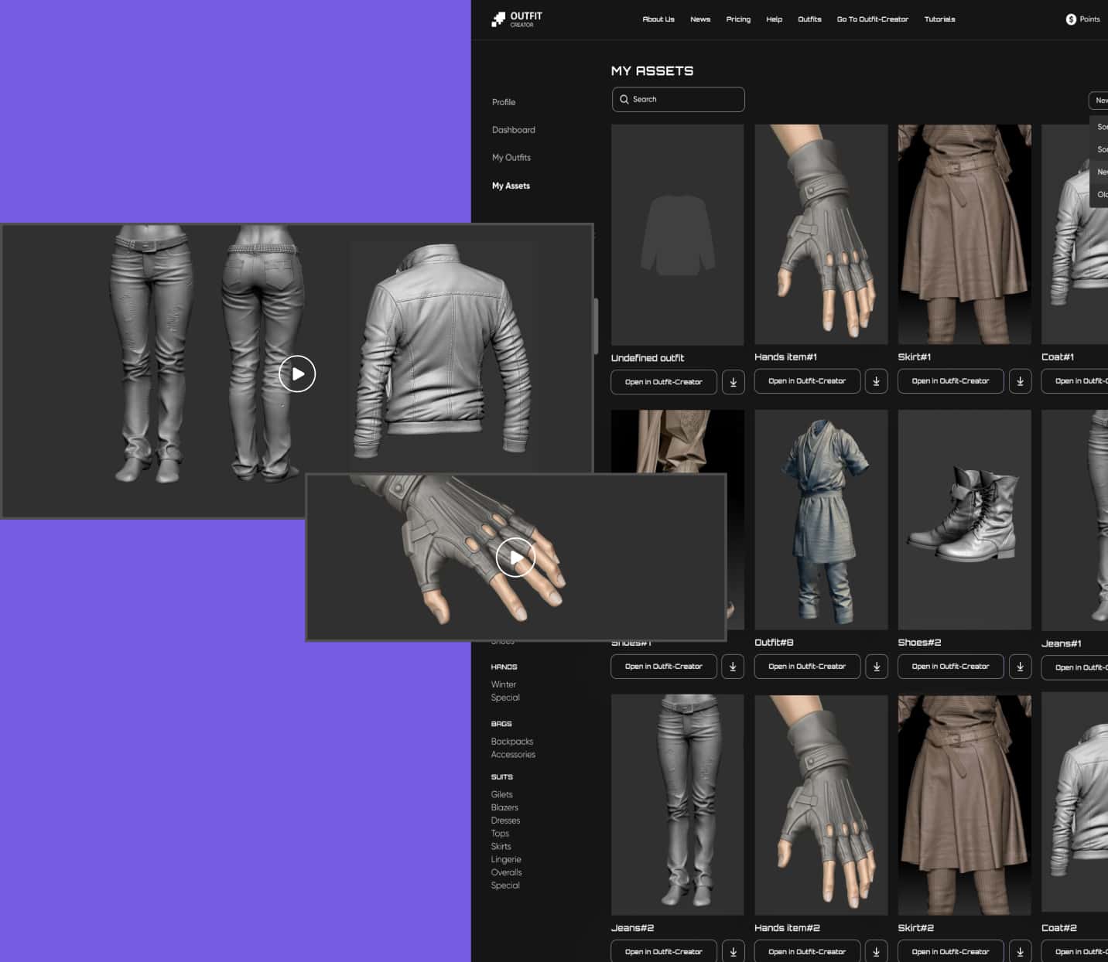Play the glove preview video
Viewport: 1108px width, 962px height.
515,558
